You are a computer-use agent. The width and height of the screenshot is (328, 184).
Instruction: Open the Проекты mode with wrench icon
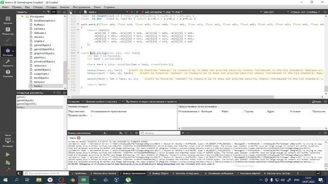[8, 63]
